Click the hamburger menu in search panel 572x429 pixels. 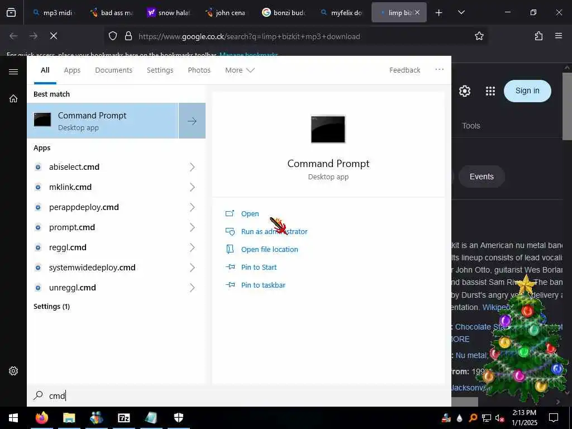pyautogui.click(x=13, y=71)
